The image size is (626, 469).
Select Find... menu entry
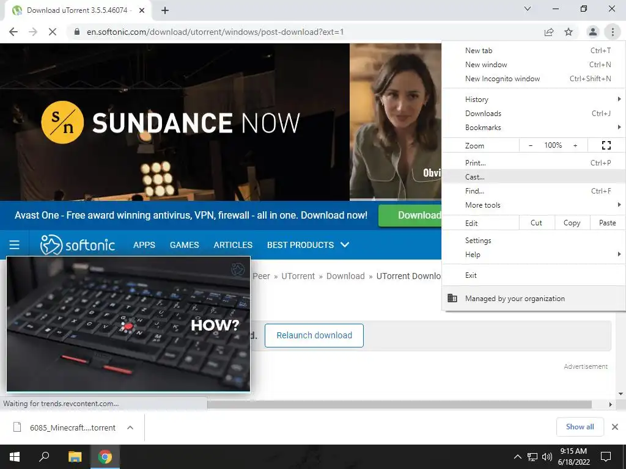pos(534,191)
